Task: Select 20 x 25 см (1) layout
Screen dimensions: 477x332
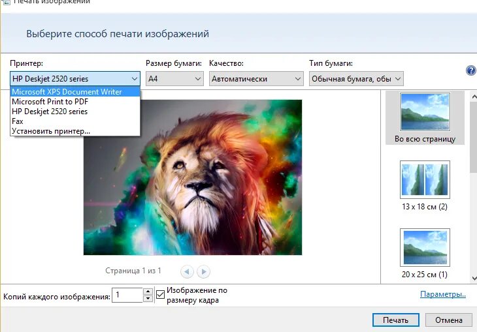Action: 425,253
